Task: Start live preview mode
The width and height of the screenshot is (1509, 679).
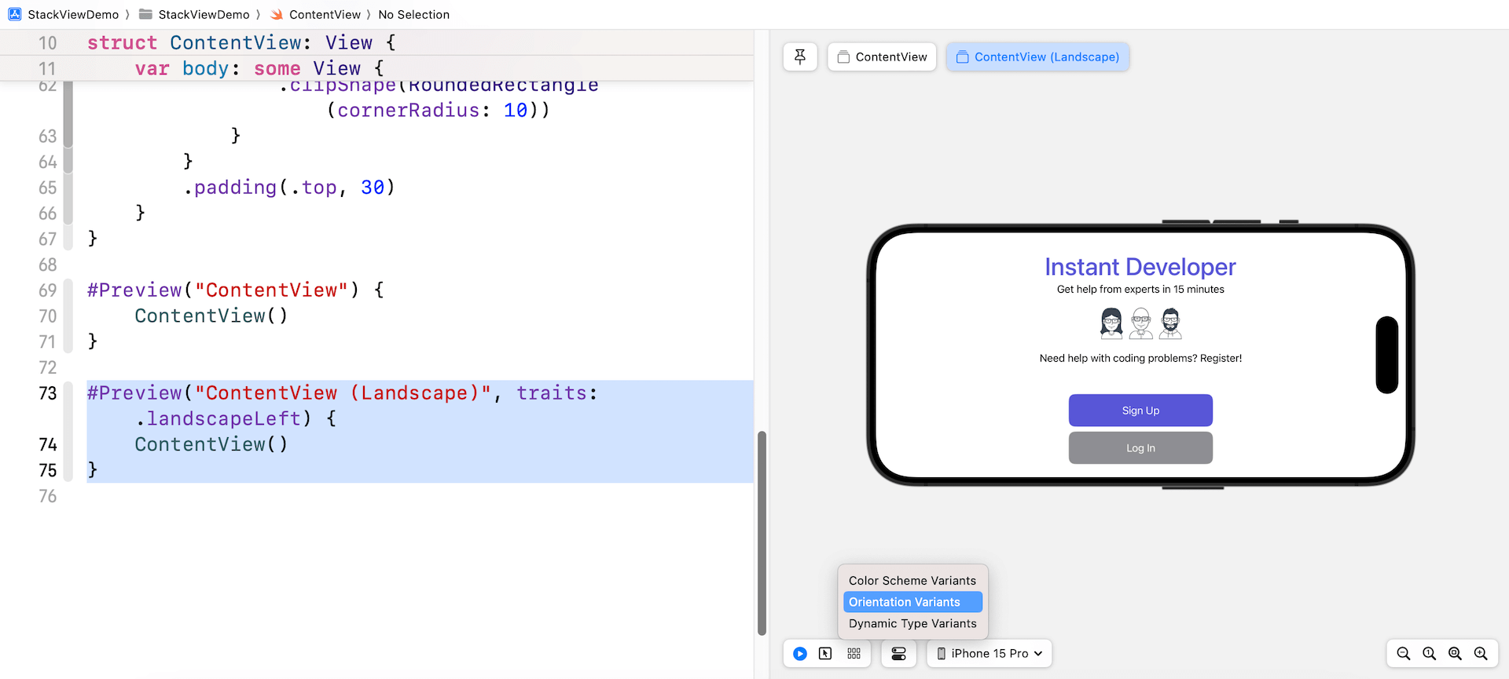Action: pyautogui.click(x=800, y=653)
